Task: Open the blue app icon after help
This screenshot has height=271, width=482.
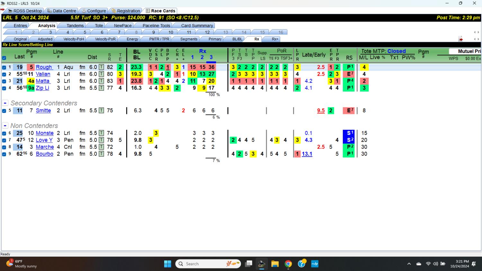Action: click(x=315, y=264)
